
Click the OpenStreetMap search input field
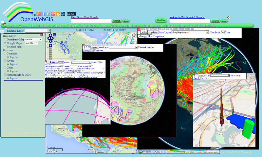click(91, 21)
